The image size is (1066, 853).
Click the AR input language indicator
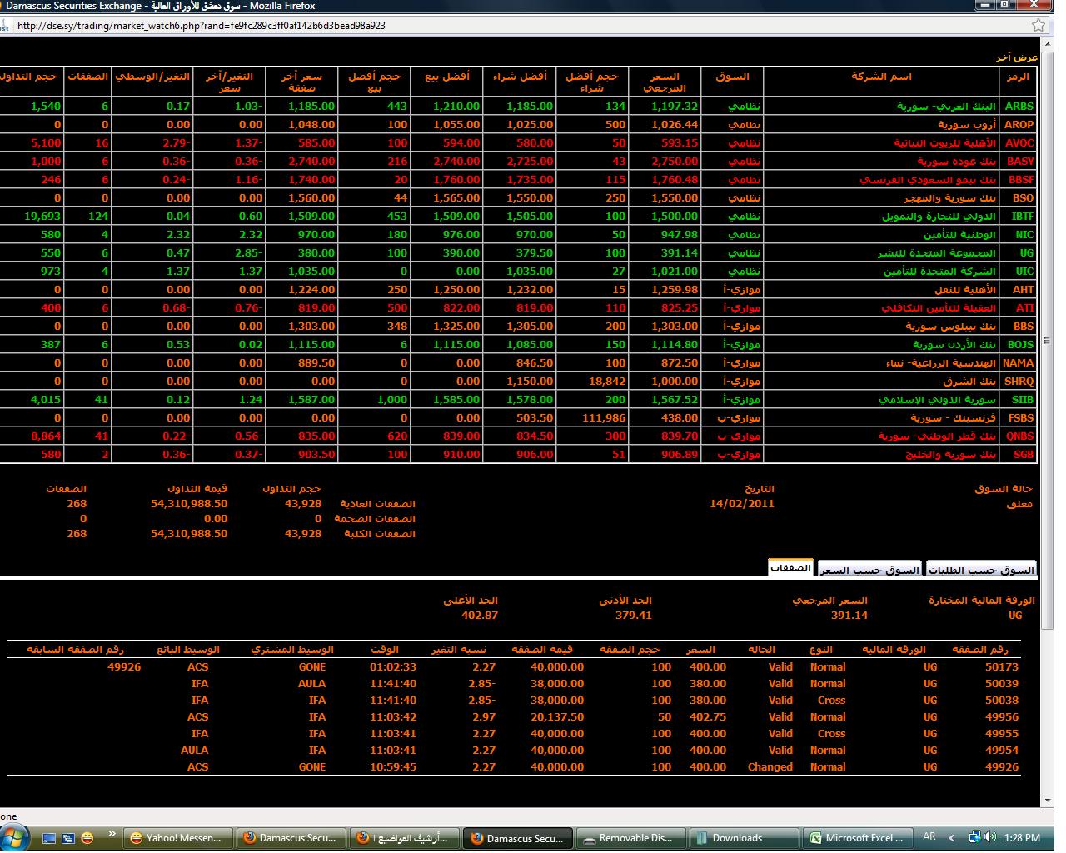tap(929, 837)
